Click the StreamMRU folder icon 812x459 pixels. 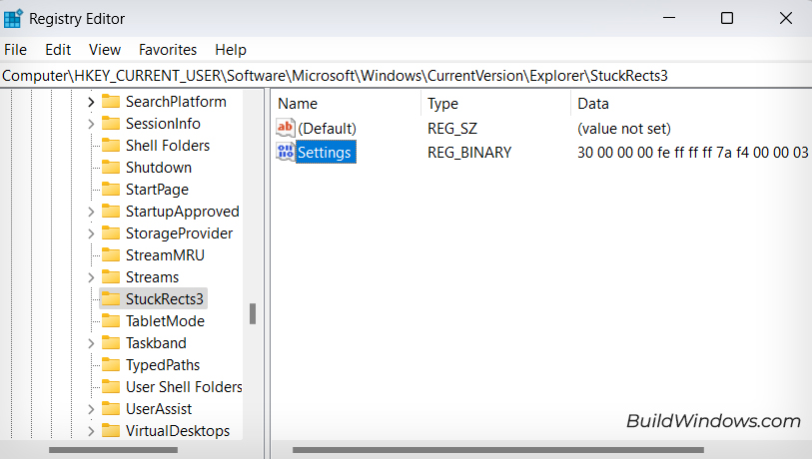(111, 254)
